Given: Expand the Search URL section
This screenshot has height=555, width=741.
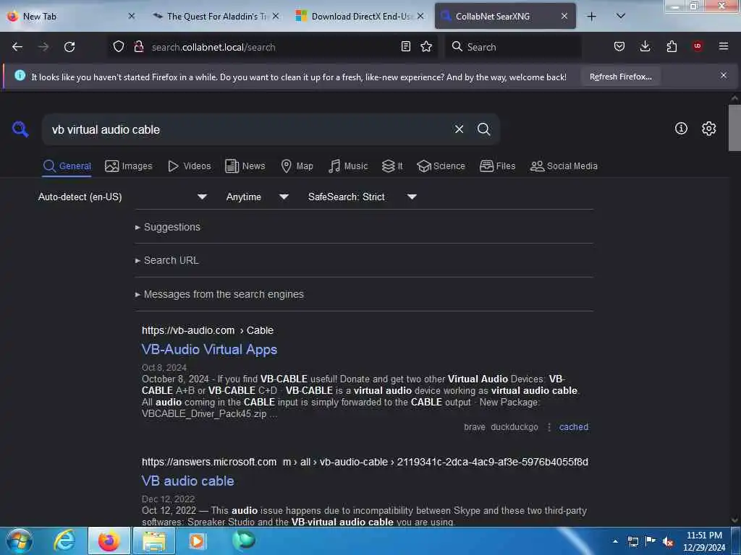Looking at the screenshot, I should tap(167, 260).
